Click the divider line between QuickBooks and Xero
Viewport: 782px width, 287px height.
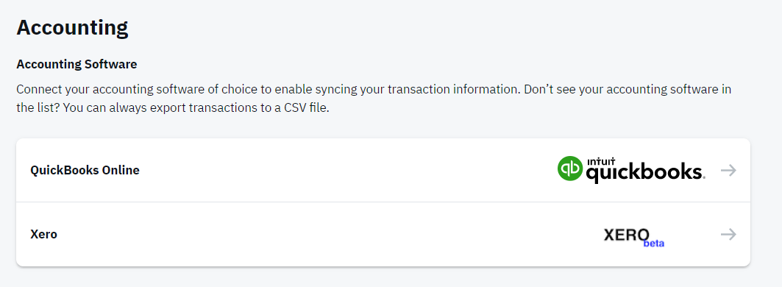click(383, 202)
